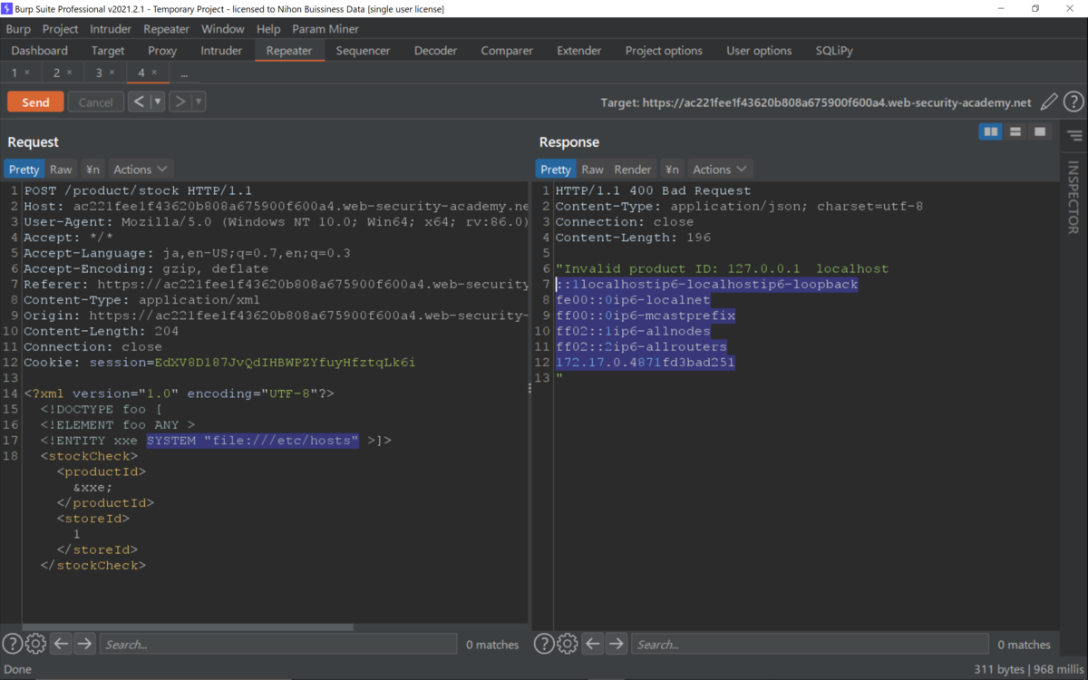Screen dimensions: 1088x680
Task: Open the Window menu
Action: 223,29
